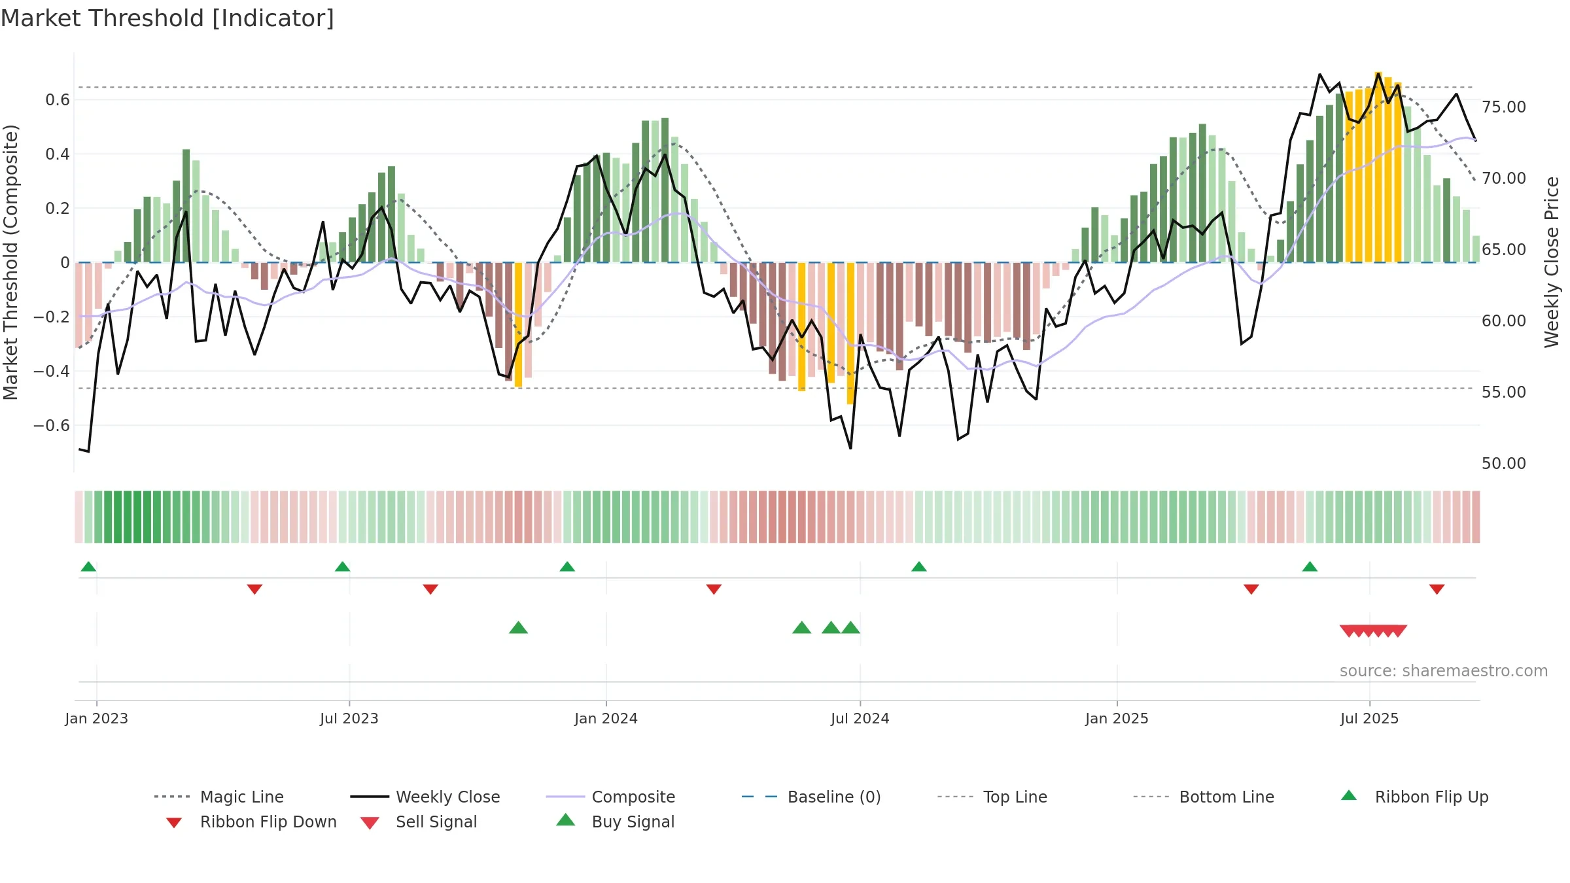
Task: Click the Jan 2025 axis label
Action: tap(1117, 719)
